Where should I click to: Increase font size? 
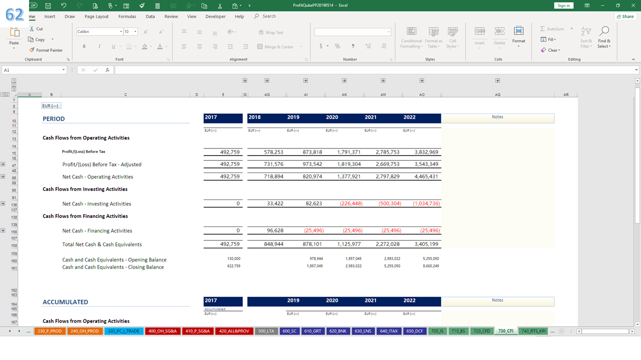pyautogui.click(x=146, y=31)
